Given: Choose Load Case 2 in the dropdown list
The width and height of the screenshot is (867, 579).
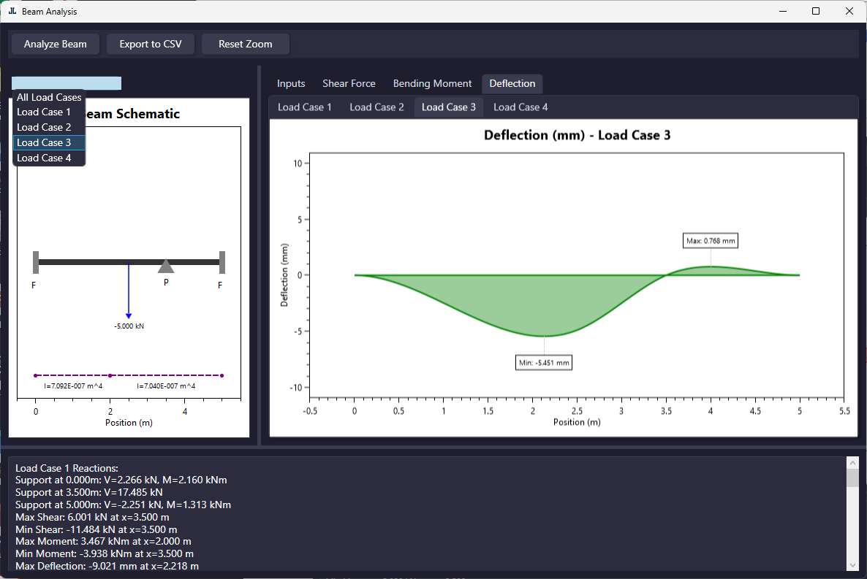Looking at the screenshot, I should 44,127.
